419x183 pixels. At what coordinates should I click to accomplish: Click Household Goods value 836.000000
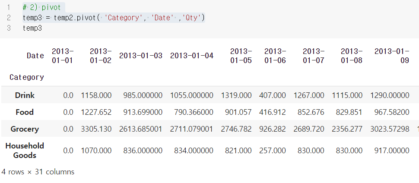point(143,151)
